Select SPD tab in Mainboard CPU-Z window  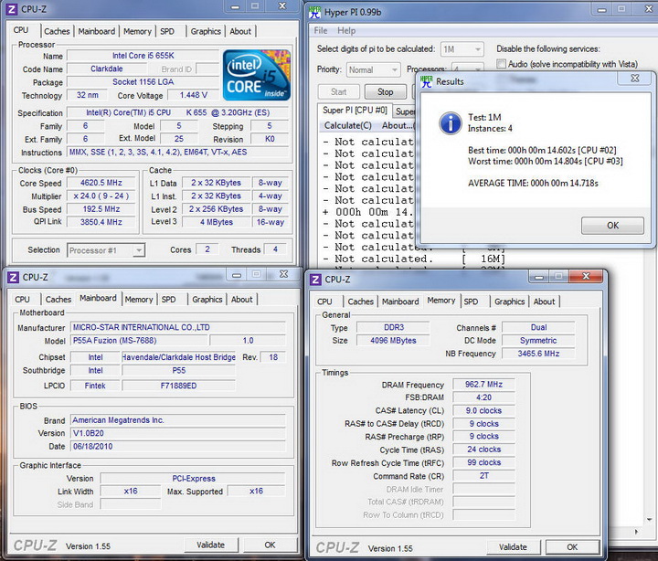click(169, 300)
